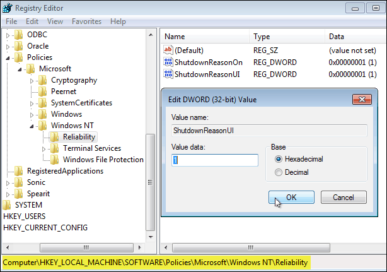
Task: Click the Policies folder icon
Action: click(x=19, y=57)
